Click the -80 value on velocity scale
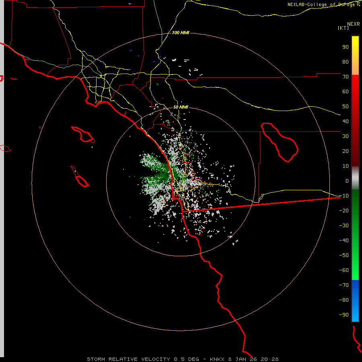This screenshot has width=362, height=362. 344,300
